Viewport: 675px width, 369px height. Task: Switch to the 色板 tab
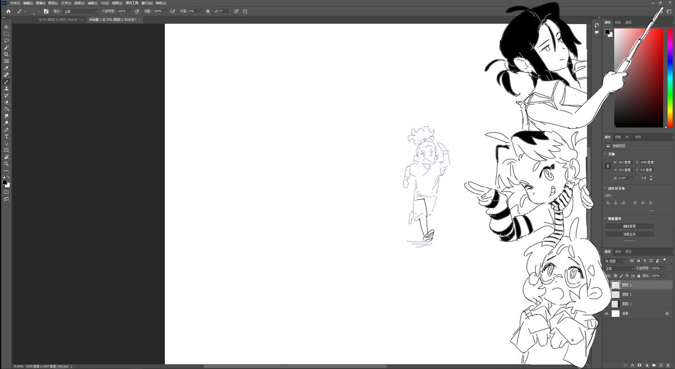(618, 22)
